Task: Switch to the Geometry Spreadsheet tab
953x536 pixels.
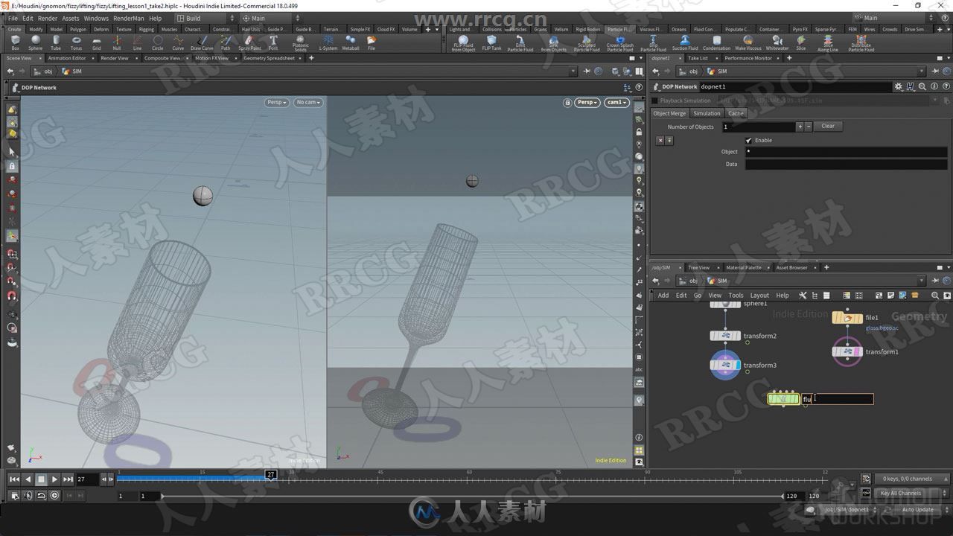Action: 269,58
